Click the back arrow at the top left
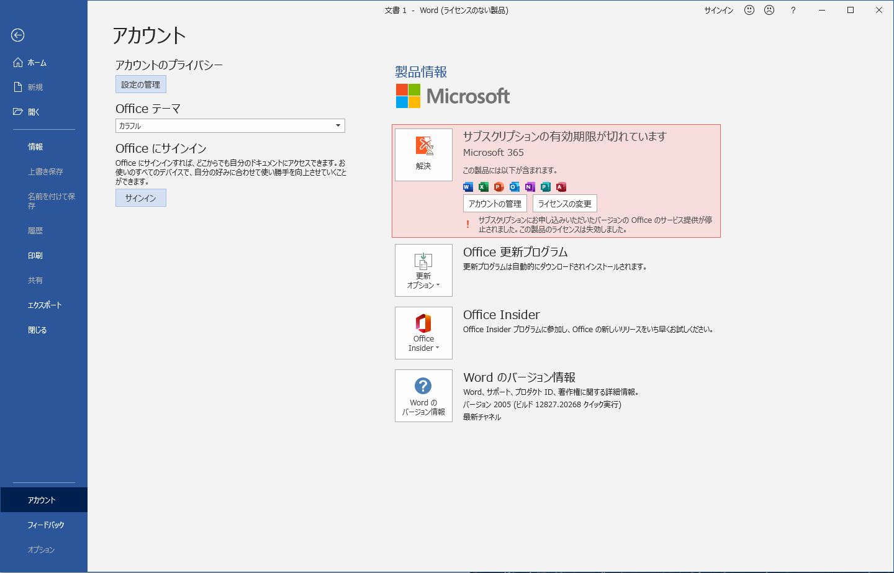Viewport: 894px width, 573px height. point(18,35)
